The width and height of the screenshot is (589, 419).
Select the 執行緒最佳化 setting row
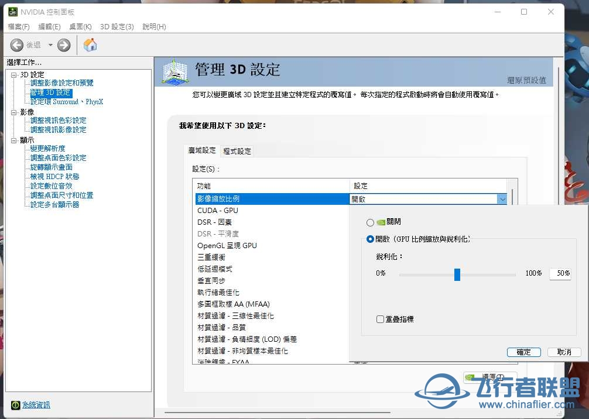[272, 293]
